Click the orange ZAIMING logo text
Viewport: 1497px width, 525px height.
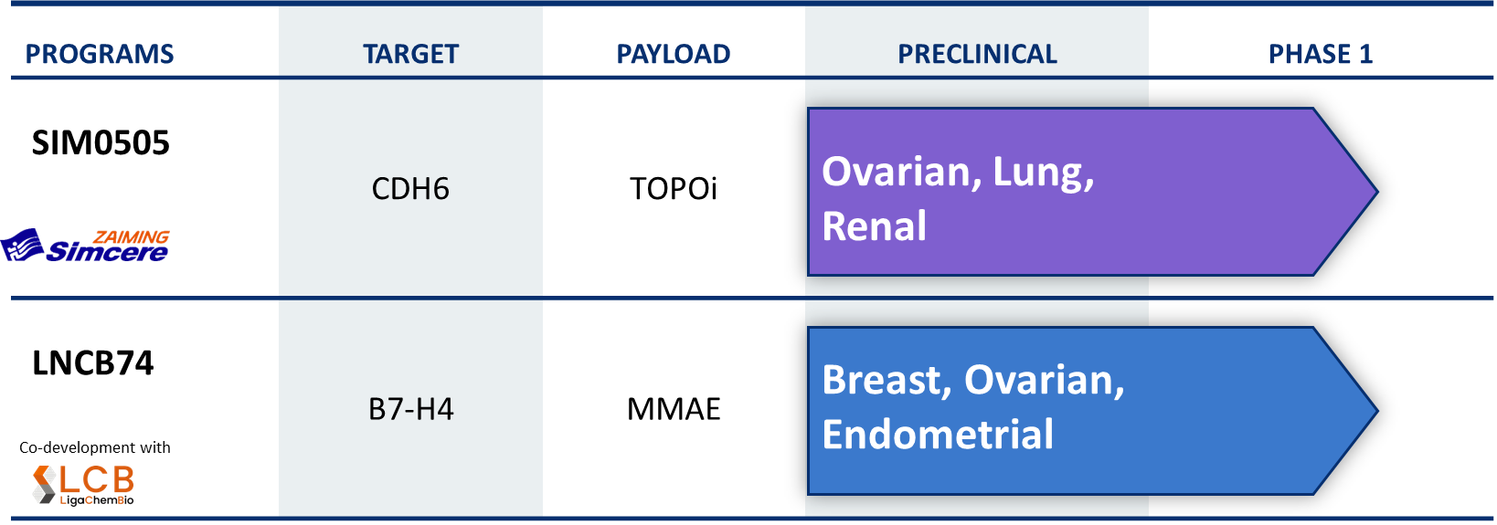pos(132,236)
